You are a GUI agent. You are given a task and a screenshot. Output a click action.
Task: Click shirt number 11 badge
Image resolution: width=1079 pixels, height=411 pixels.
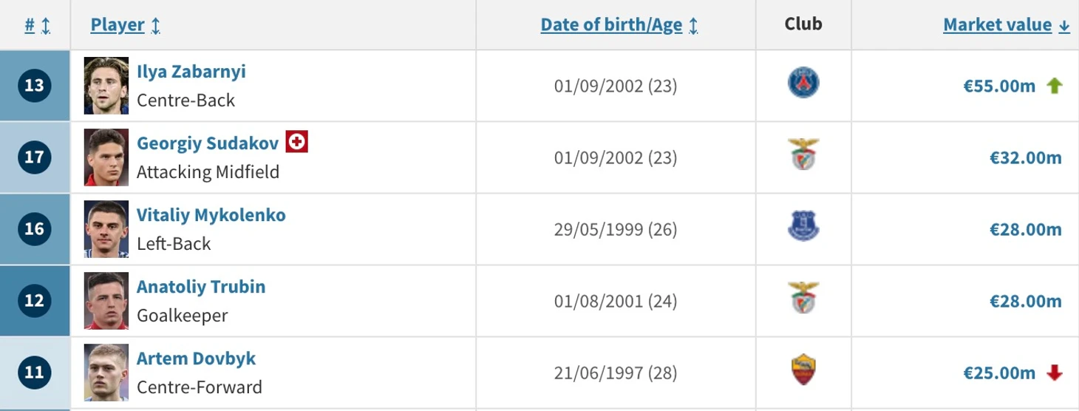pos(35,372)
